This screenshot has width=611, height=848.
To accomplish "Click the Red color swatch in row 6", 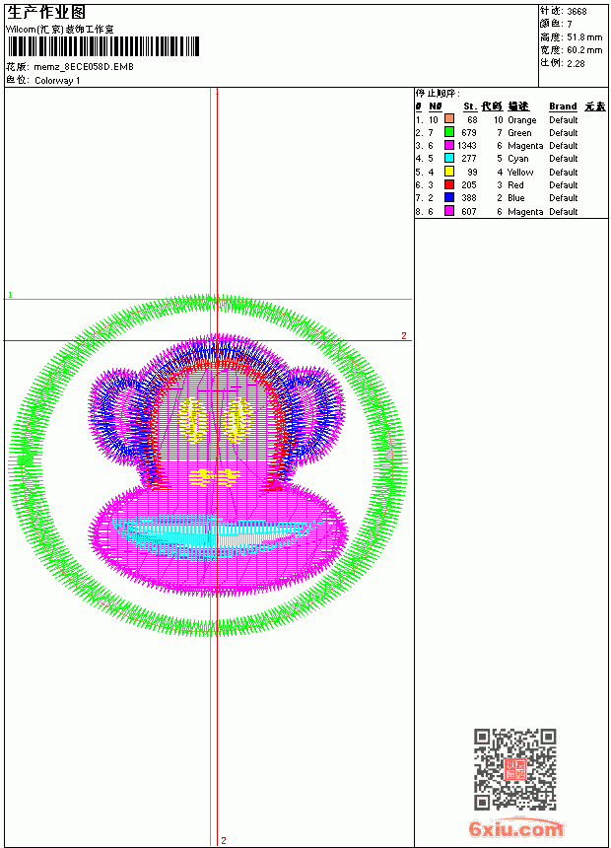I will pos(448,184).
